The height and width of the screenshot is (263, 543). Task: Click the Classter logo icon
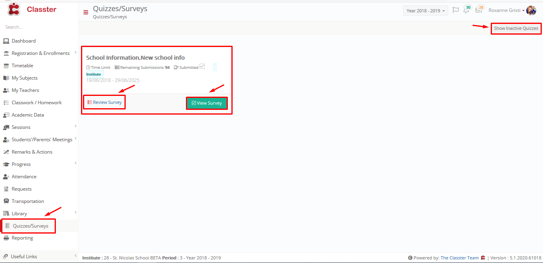coord(14,9)
